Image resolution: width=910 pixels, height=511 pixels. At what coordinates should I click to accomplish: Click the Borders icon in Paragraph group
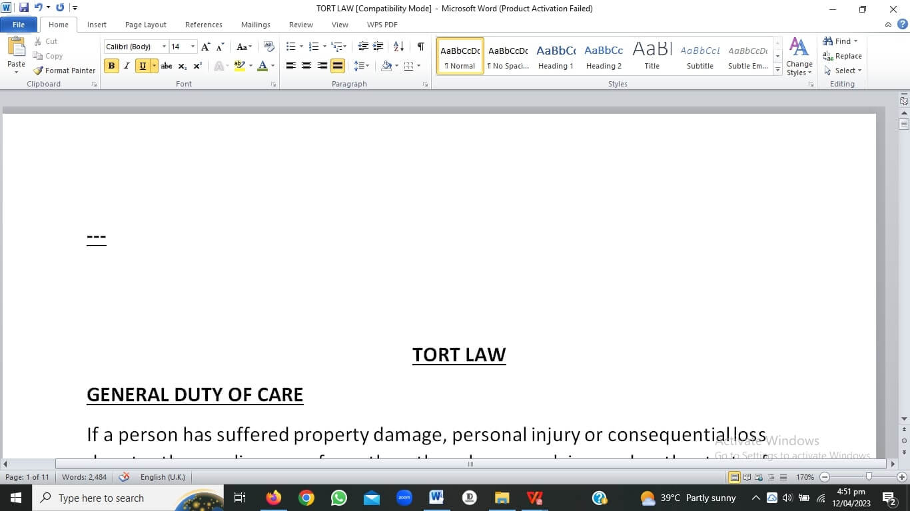[409, 66]
